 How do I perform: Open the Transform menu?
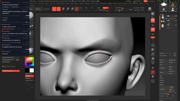click(135, 3)
